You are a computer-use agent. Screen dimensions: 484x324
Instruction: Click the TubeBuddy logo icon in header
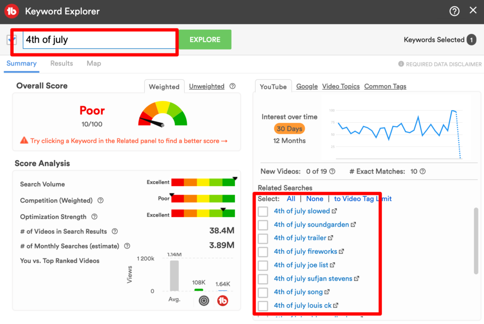click(x=12, y=11)
